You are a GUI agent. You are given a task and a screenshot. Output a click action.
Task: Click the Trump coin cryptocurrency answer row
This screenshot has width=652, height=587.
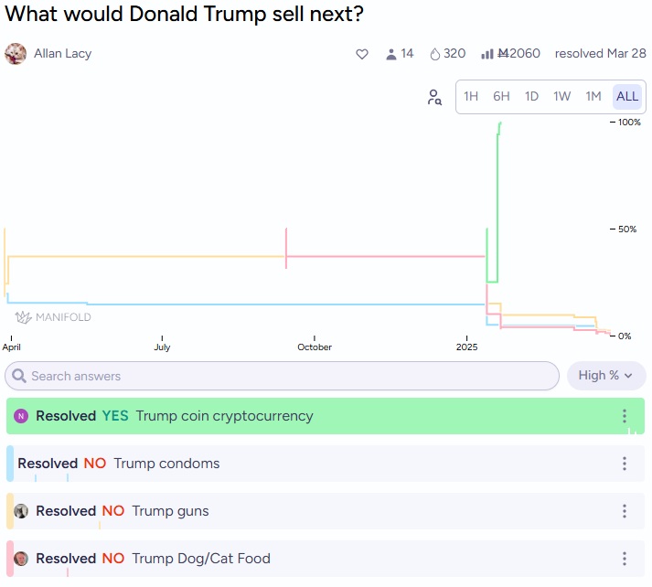(x=326, y=416)
